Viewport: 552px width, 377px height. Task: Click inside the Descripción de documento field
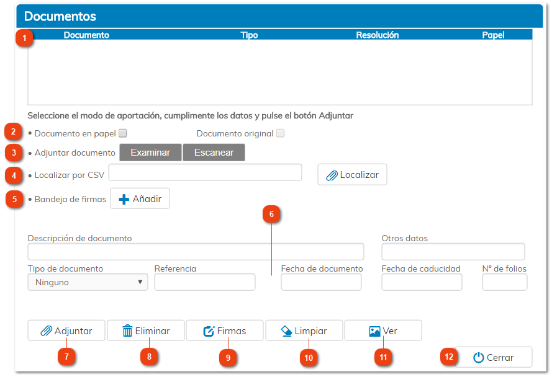pyautogui.click(x=196, y=252)
